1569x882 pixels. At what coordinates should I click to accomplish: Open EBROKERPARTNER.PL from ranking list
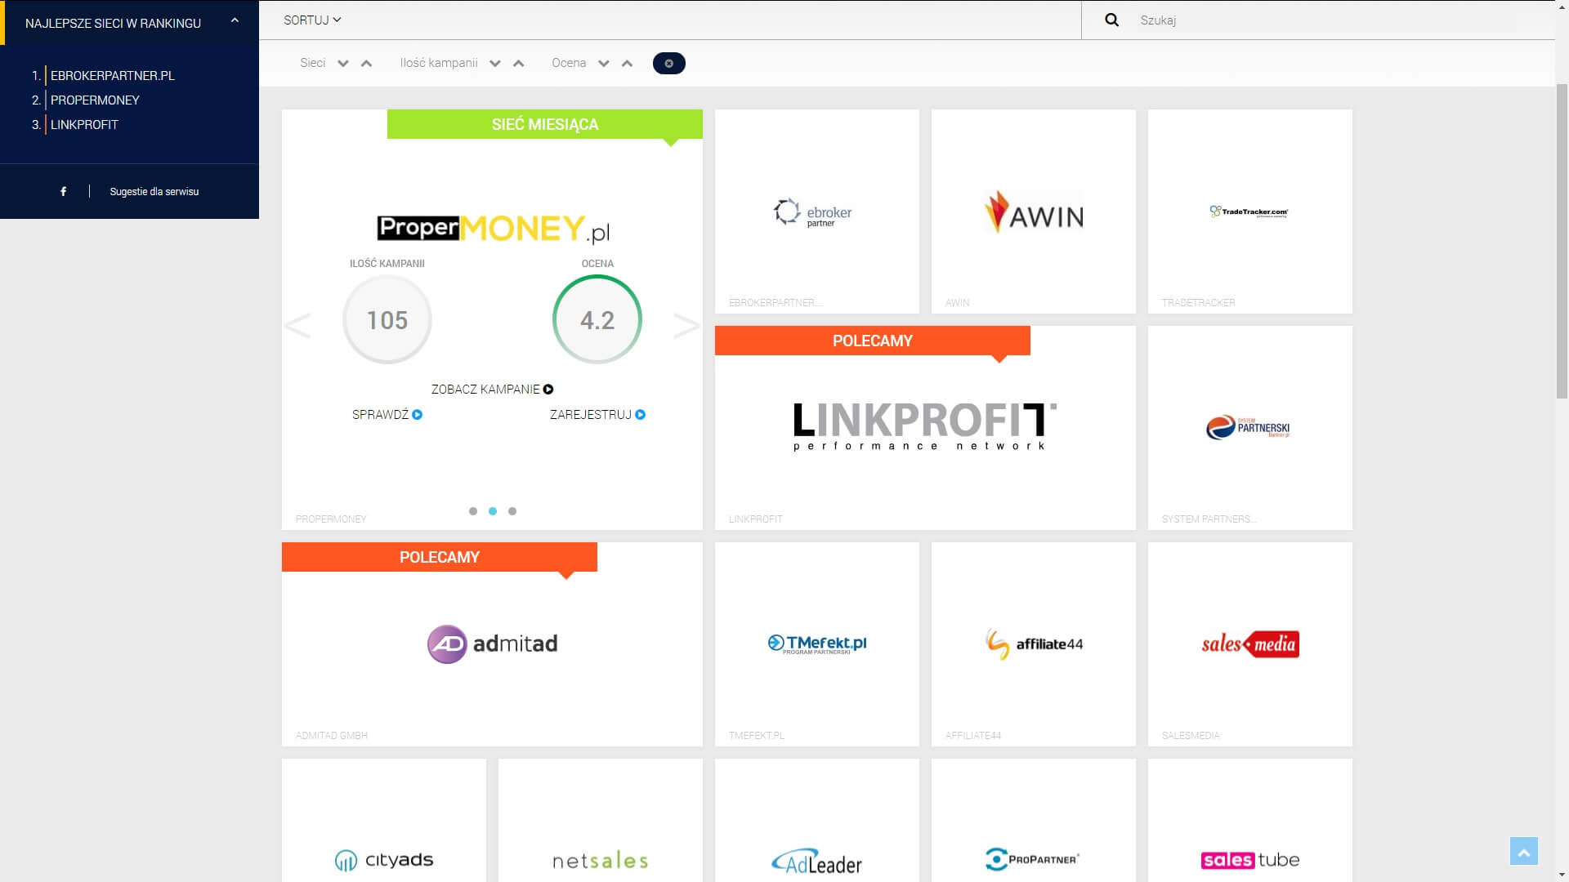(x=113, y=75)
